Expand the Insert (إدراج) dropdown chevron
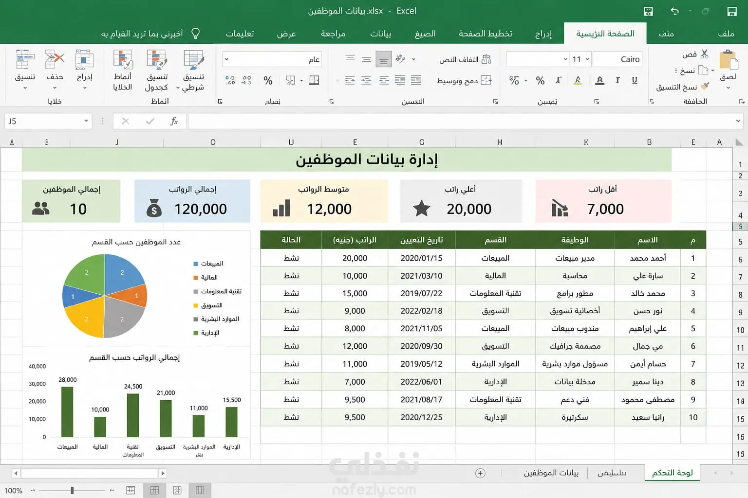This screenshot has height=498, width=748. (x=84, y=88)
